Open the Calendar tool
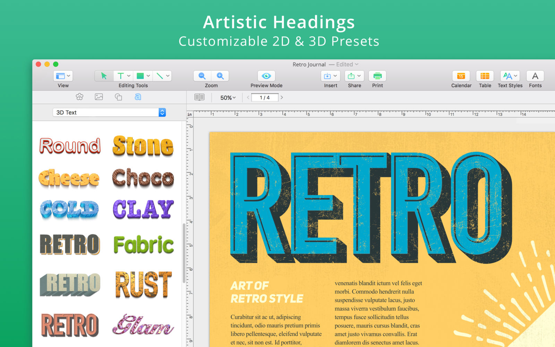Viewport: 555px width, 347px height. click(x=461, y=76)
